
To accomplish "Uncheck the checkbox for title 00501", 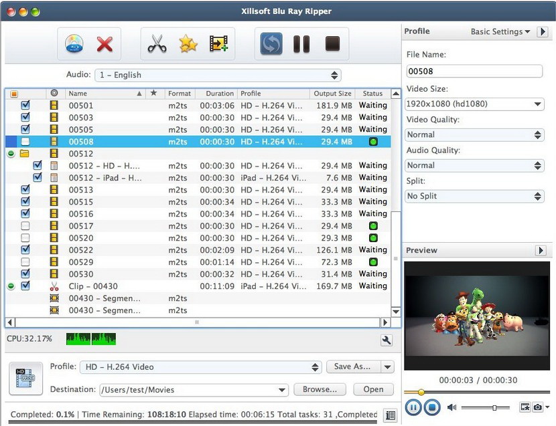I will click(25, 105).
